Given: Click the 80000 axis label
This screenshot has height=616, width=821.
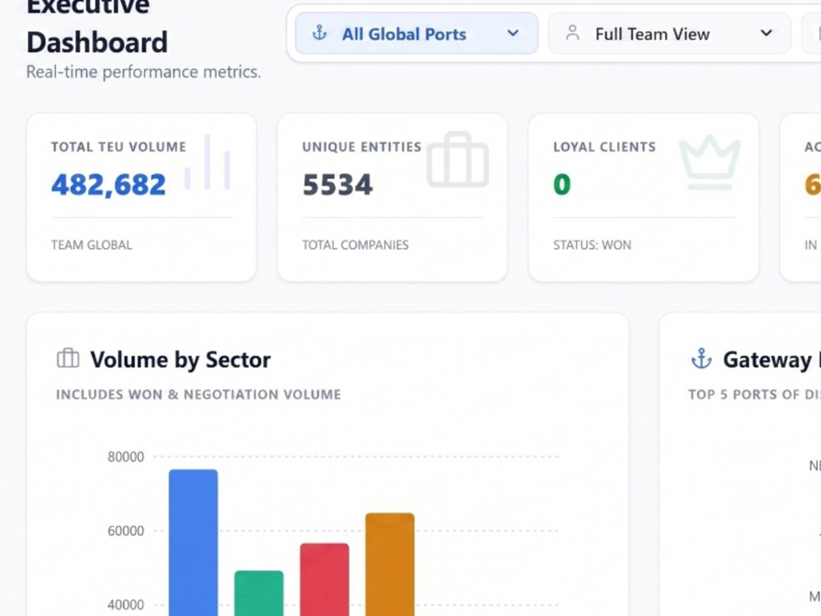Looking at the screenshot, I should click(x=126, y=457).
